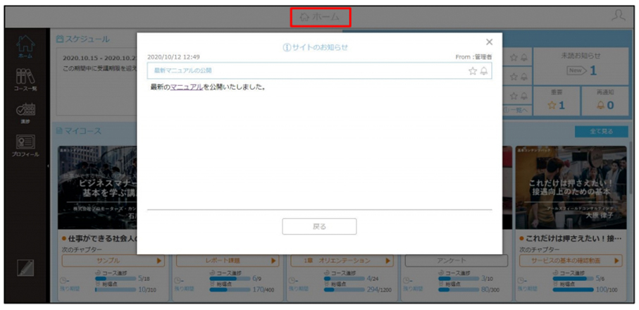Click the ホーム title in header bar

321,17
